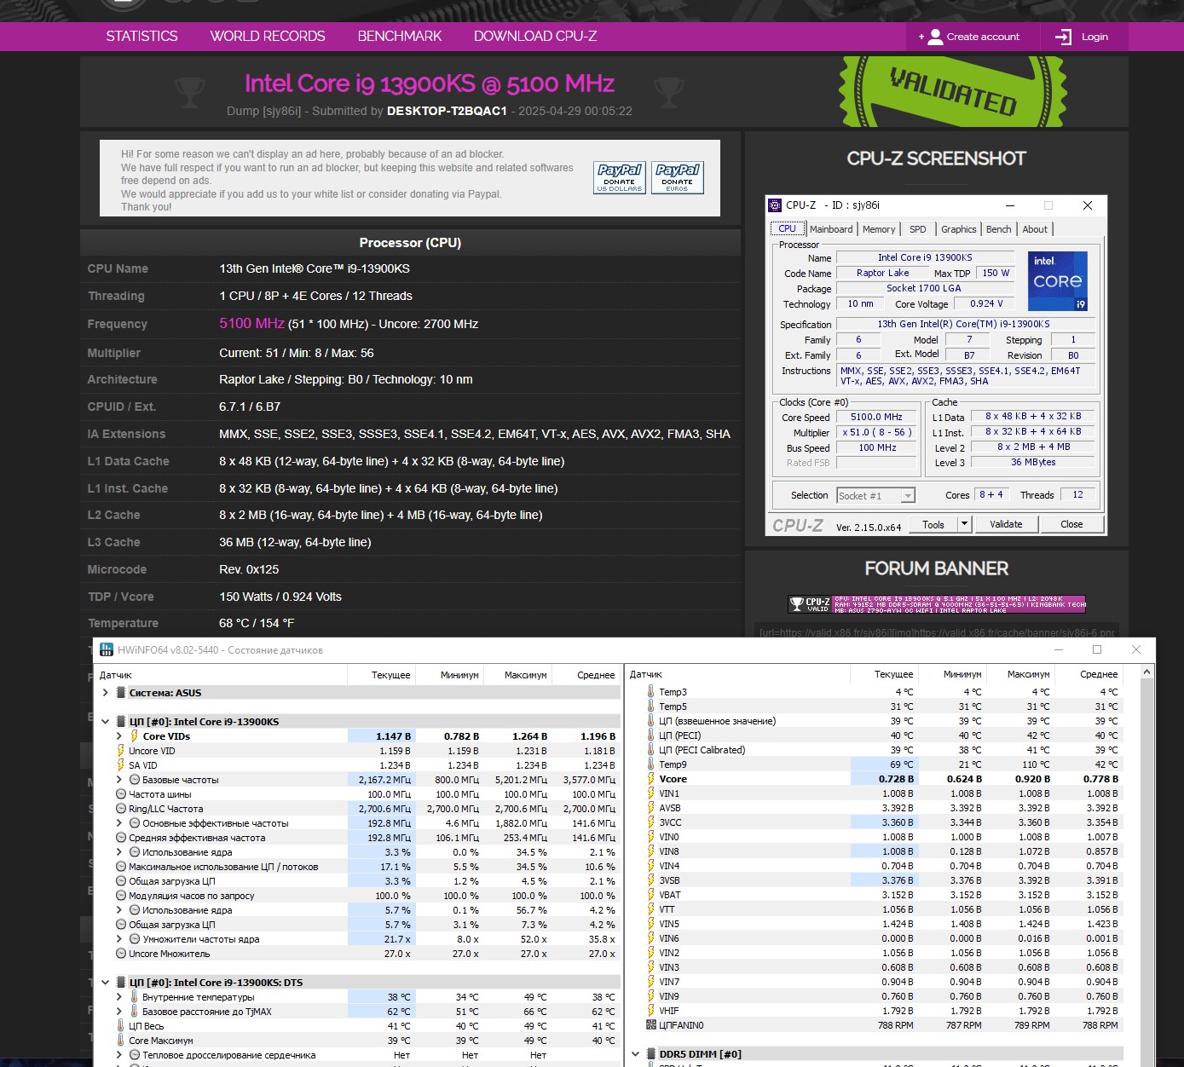The image size is (1184, 1067).
Task: Click the forum banner image
Action: (x=936, y=604)
